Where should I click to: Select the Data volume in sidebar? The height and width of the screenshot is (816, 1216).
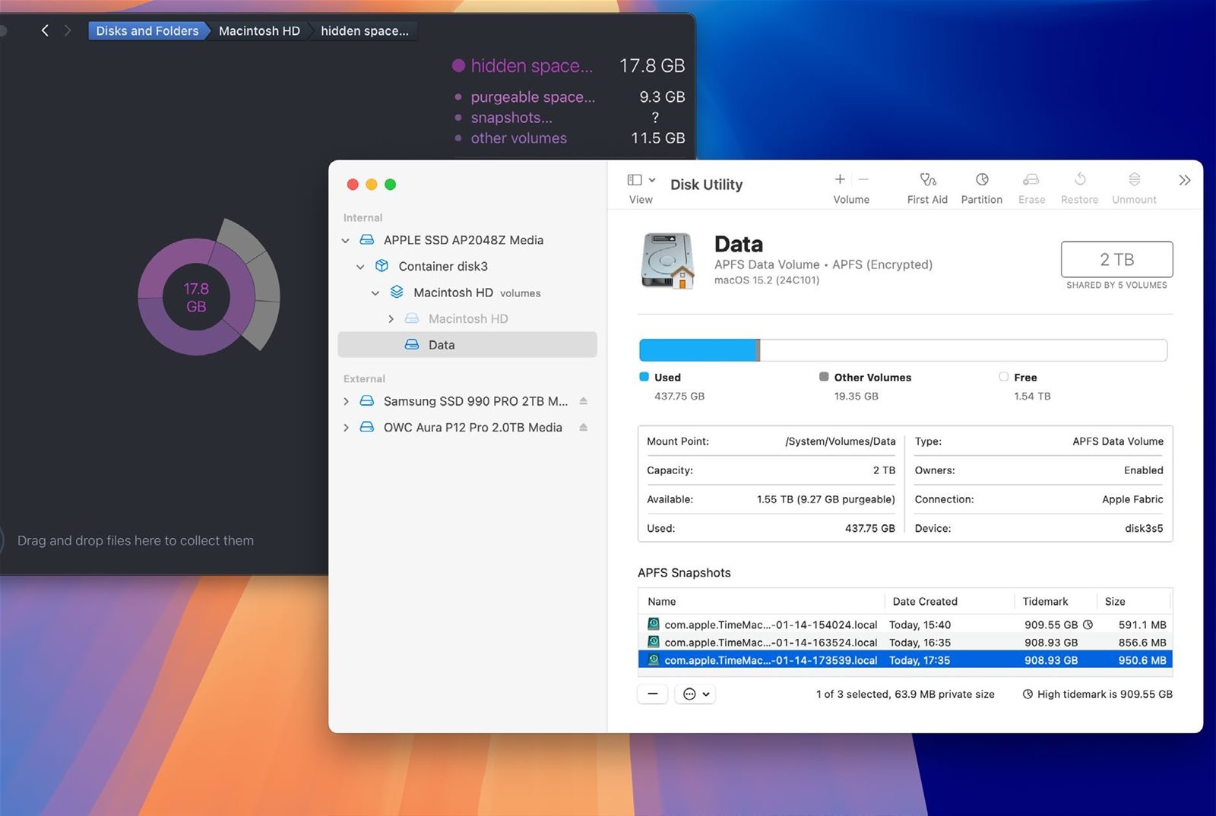click(x=467, y=345)
